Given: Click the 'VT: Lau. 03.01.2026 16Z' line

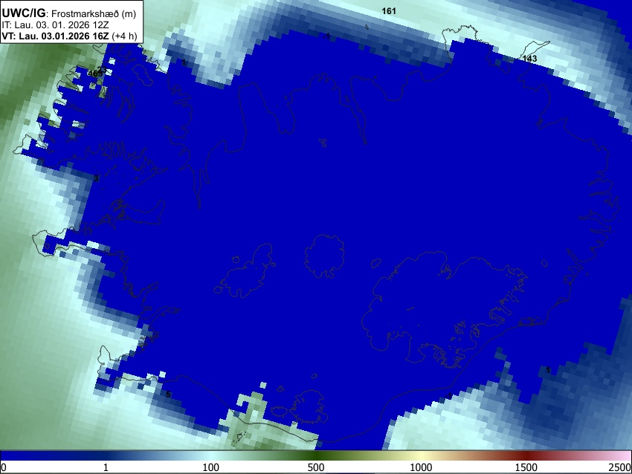Looking at the screenshot, I should (x=55, y=36).
